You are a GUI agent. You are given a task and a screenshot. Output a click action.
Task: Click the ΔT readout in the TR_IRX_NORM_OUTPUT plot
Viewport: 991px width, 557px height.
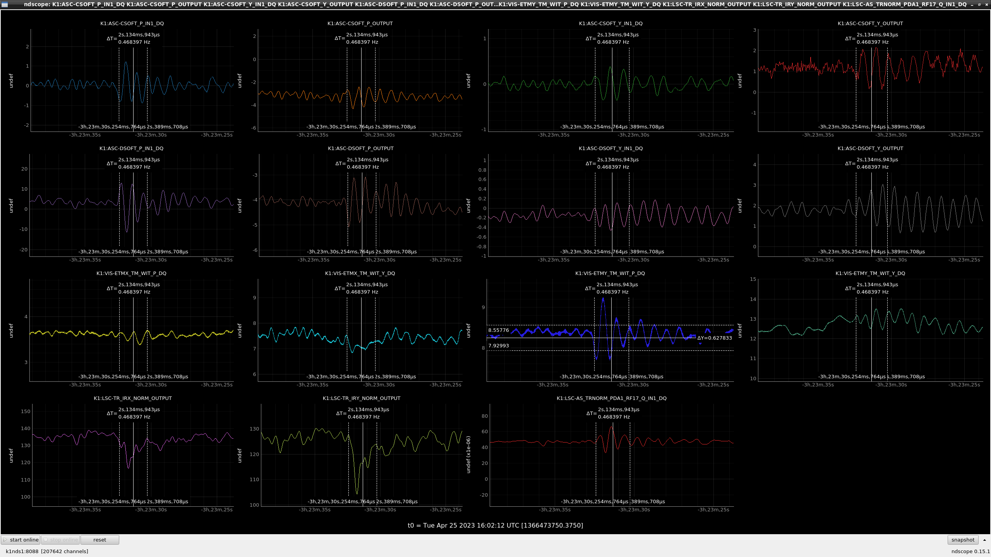click(133, 413)
